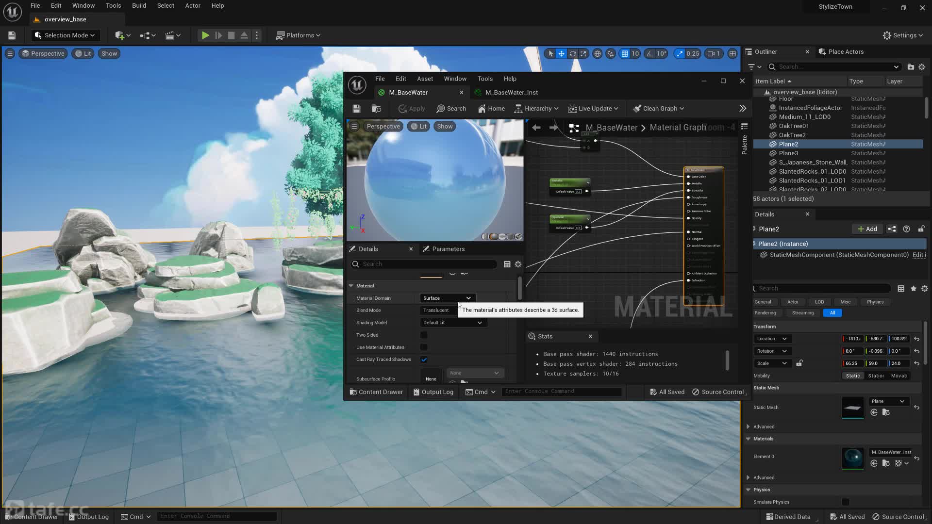Click Apply in Material Editor toolbar
Viewport: 932px width, 524px height.
412,109
